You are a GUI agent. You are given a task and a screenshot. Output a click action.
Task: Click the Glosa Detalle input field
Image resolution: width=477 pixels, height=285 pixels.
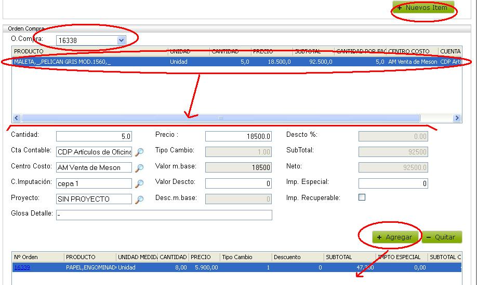164,215
